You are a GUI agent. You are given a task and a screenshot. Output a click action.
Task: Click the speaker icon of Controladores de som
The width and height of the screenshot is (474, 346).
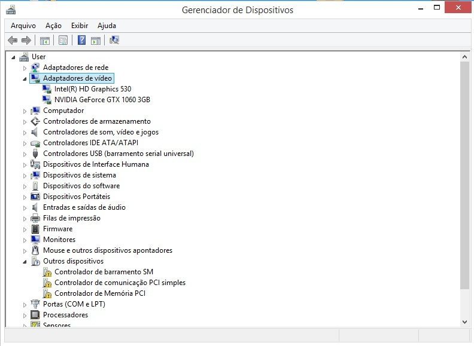(x=35, y=132)
